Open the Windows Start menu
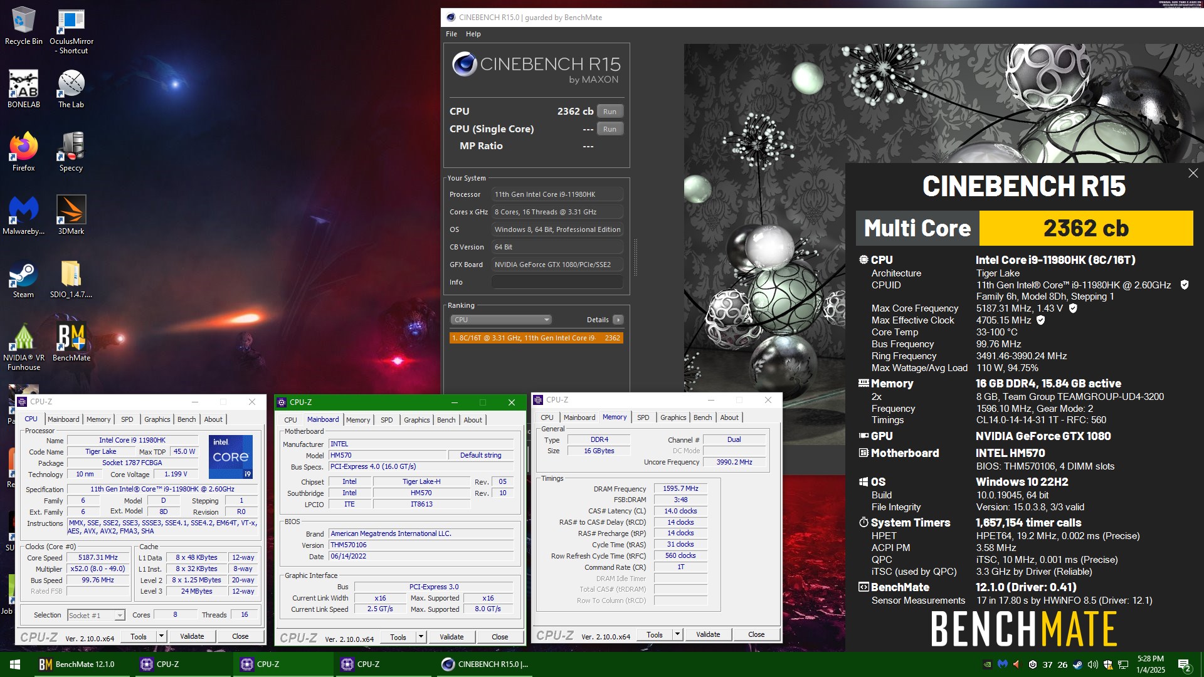1204x677 pixels. (x=15, y=664)
